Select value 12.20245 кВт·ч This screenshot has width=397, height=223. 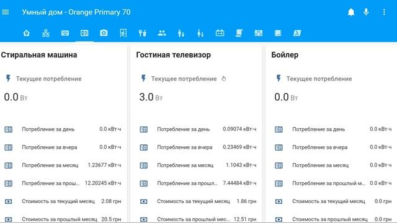tap(103, 183)
